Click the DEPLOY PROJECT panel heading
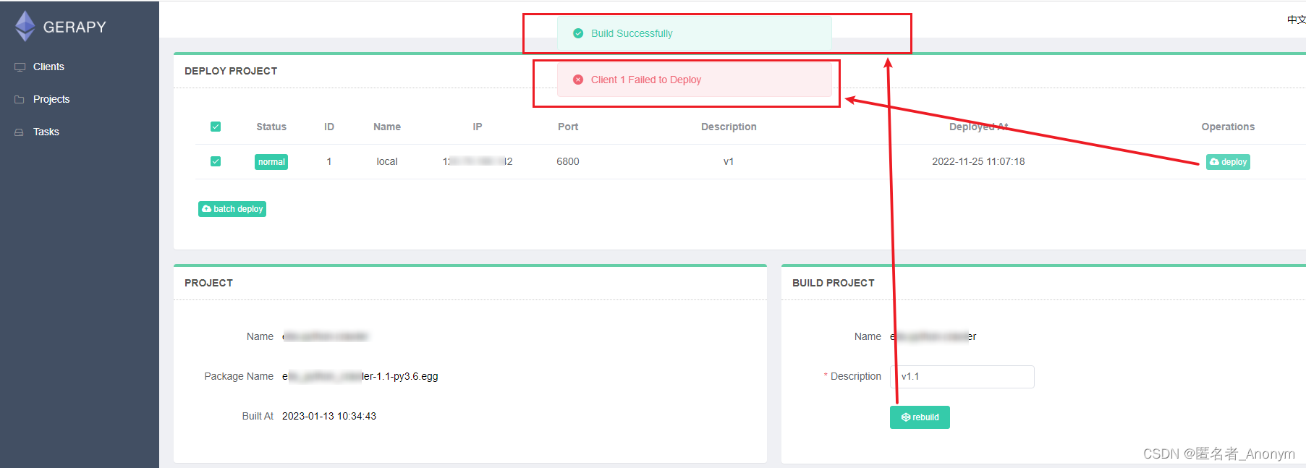The height and width of the screenshot is (468, 1306). click(x=231, y=71)
